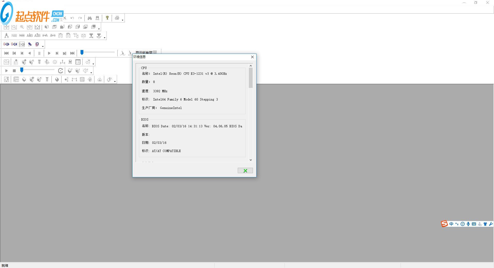Click the manufacturer text GenuineIntel
494x268 pixels.
coord(171,108)
